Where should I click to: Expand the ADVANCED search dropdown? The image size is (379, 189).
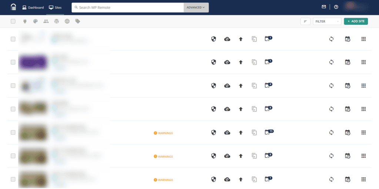(x=196, y=7)
